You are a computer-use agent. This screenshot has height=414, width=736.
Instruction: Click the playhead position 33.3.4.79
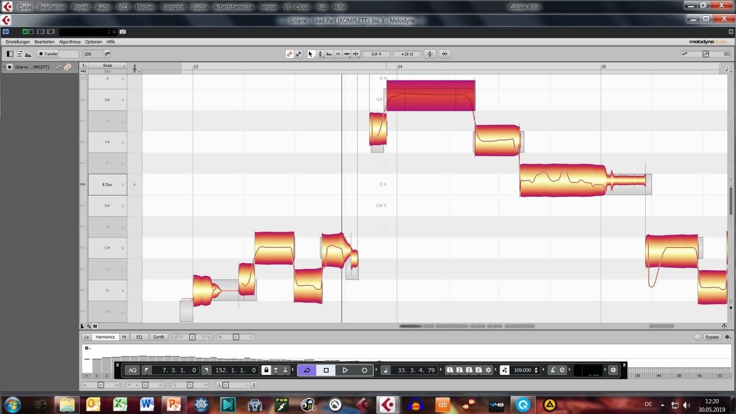tap(416, 370)
